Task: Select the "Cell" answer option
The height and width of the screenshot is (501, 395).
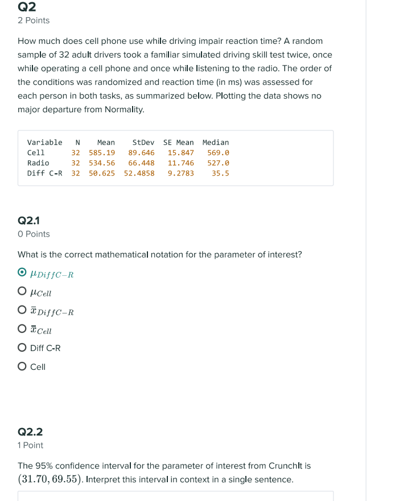Action: [x=20, y=367]
